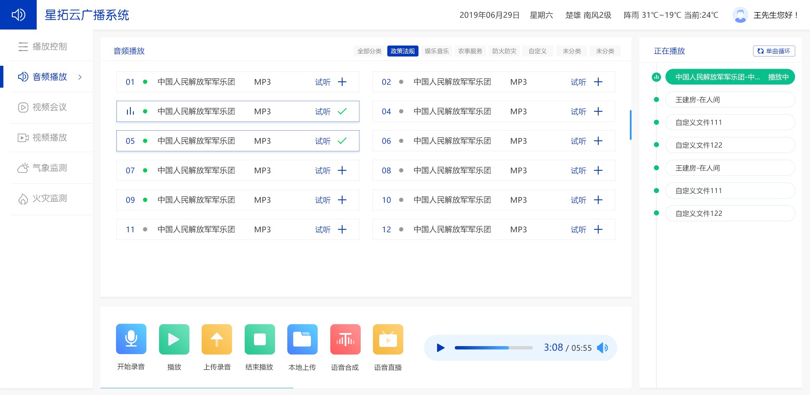The width and height of the screenshot is (810, 395).
Task: Select the 防火防灾 category tab
Action: (504, 51)
